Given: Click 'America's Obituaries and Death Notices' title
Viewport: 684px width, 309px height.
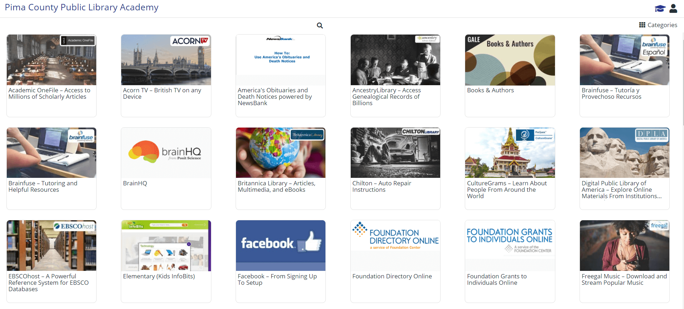Looking at the screenshot, I should pos(275,97).
